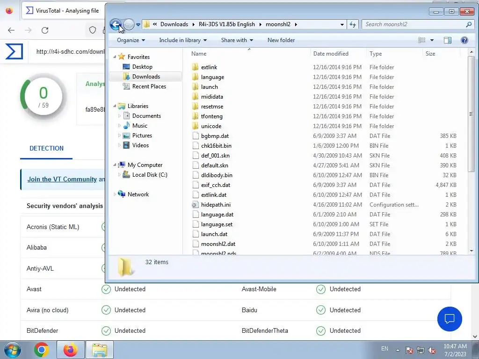This screenshot has width=479, height=359.
Task: Click the VirusTotal logo
Action: (14, 51)
